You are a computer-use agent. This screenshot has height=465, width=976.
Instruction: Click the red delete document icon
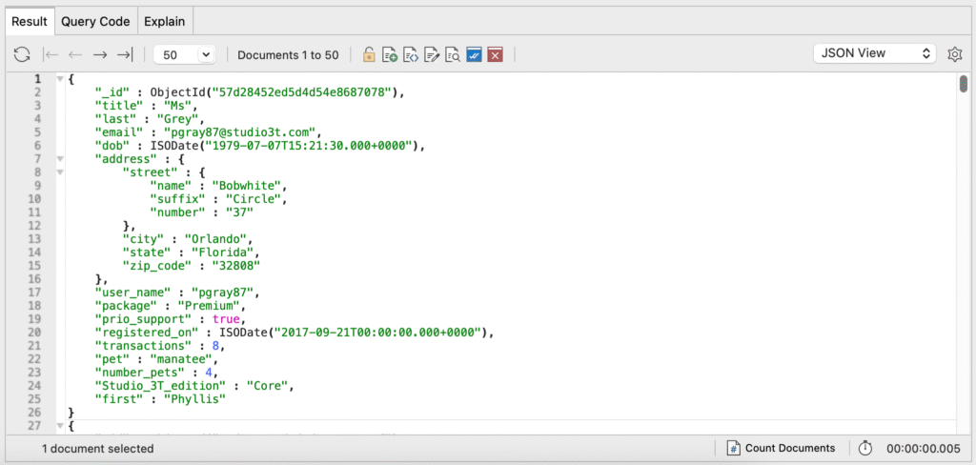click(x=495, y=55)
